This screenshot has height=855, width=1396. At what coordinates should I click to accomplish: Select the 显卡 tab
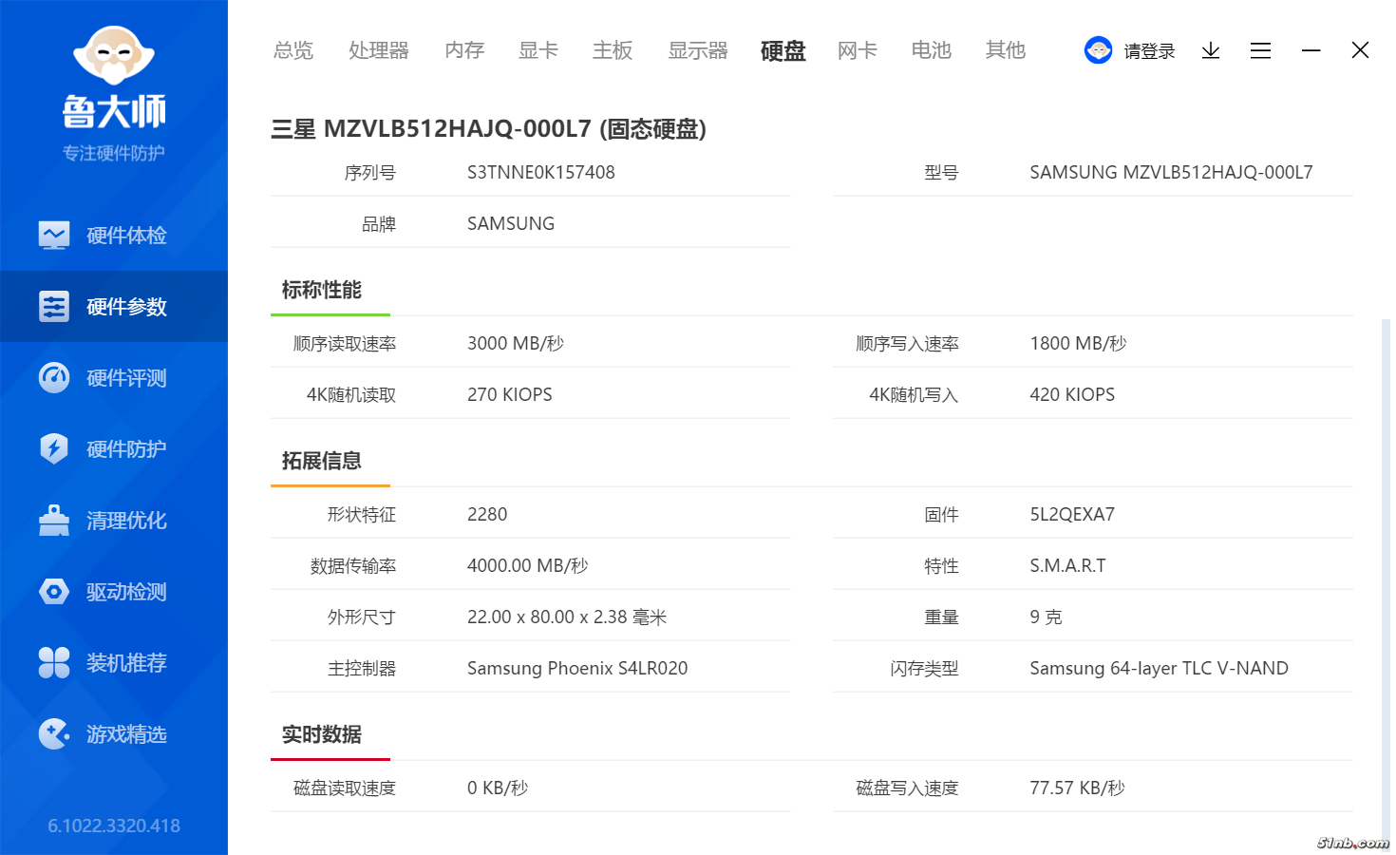(x=538, y=50)
